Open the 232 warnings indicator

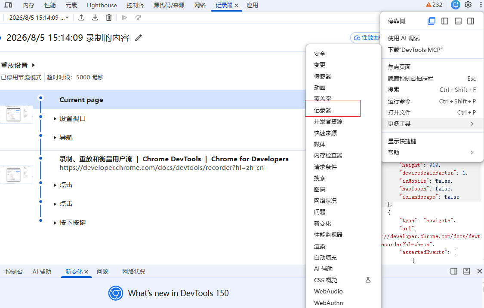pos(434,5)
